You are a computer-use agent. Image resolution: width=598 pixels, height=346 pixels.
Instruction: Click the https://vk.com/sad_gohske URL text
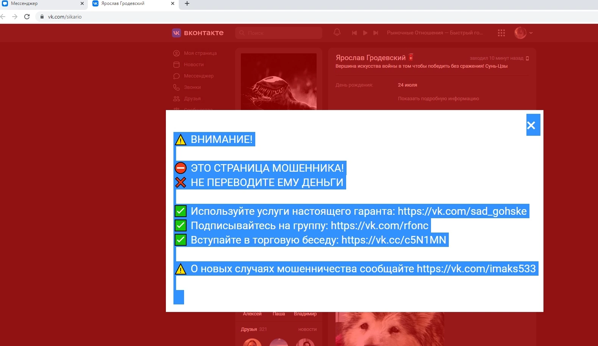tap(462, 211)
